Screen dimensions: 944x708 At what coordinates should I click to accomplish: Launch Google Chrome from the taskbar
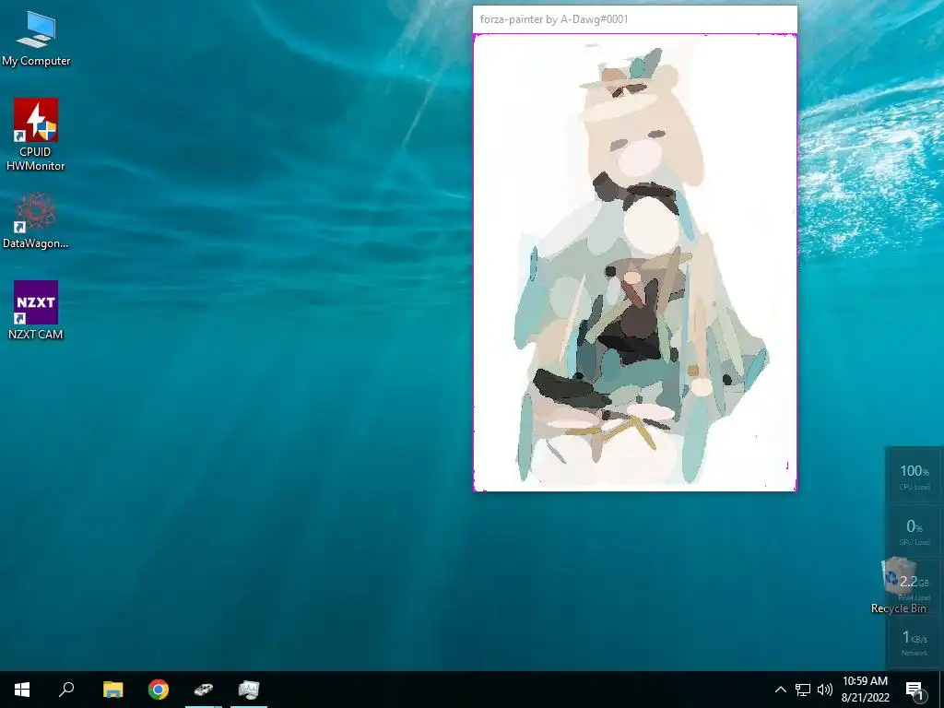[159, 690]
